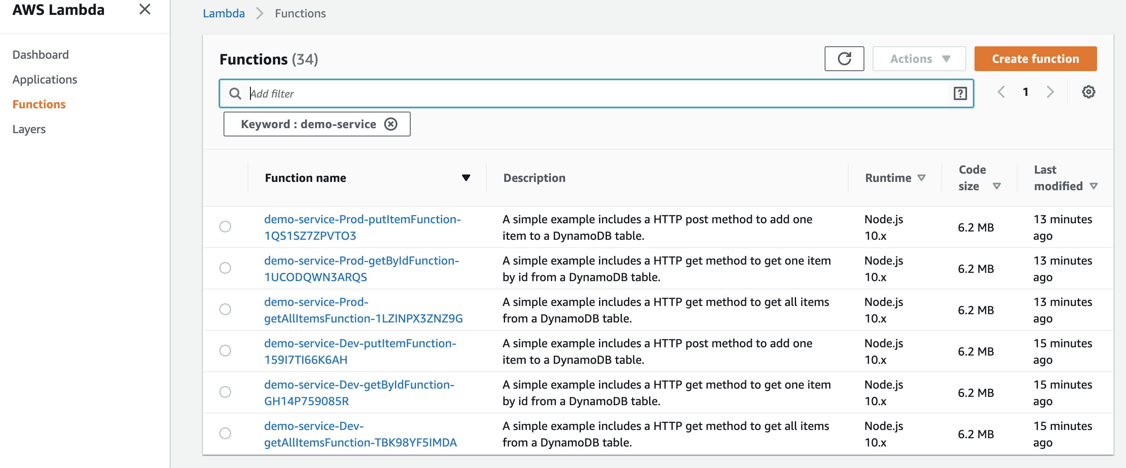This screenshot has width=1126, height=468.
Task: Click the Description column header
Action: 534,178
